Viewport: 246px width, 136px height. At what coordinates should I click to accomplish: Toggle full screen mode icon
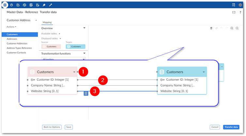(234, 12)
